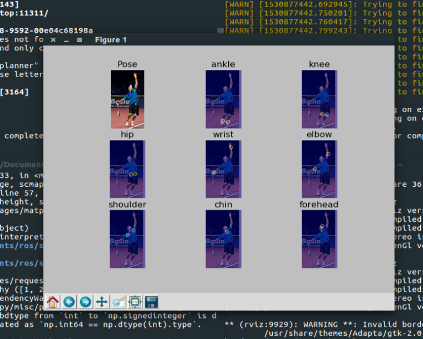Click the rviz WARNING line in the terminal
Image resolution: width=423 pixels, height=339 pixels.
[x=324, y=325]
